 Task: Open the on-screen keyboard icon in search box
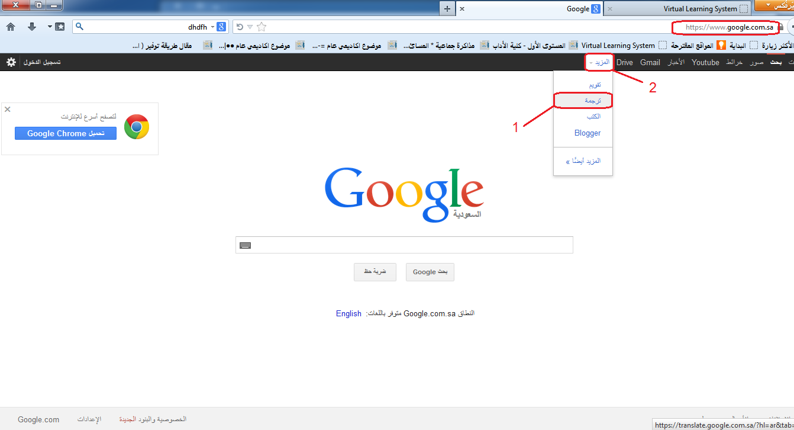pyautogui.click(x=245, y=245)
